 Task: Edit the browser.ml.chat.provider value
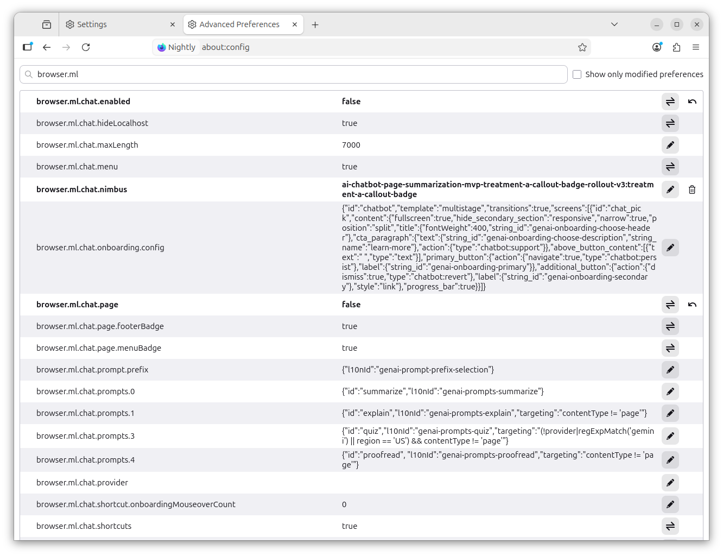click(x=670, y=483)
